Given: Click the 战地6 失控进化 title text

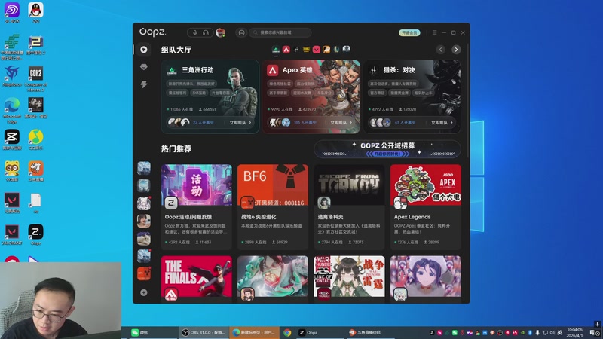Looking at the screenshot, I should [x=259, y=217].
